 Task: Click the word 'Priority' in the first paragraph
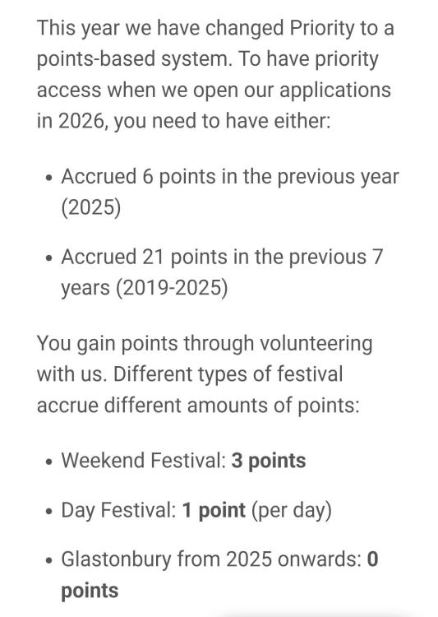pyautogui.click(x=322, y=29)
